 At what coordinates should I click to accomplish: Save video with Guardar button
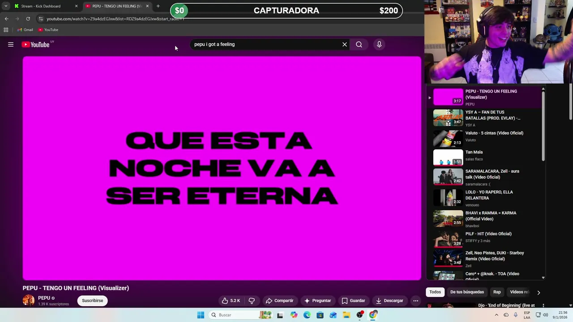click(353, 301)
